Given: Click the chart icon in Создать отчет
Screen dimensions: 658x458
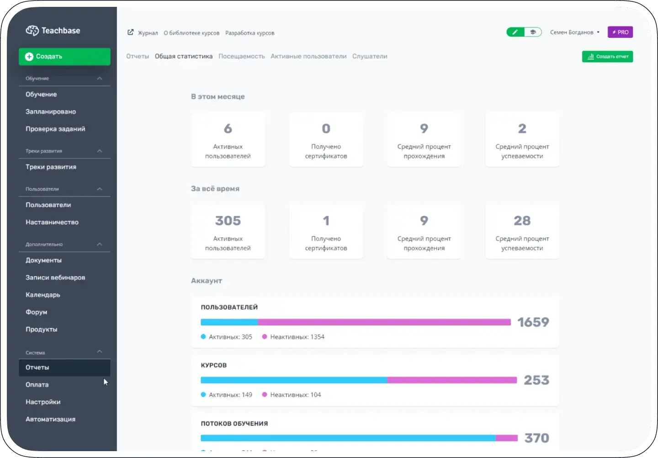Looking at the screenshot, I should (591, 57).
